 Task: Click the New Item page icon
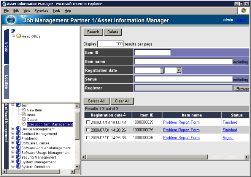click(x=24, y=110)
